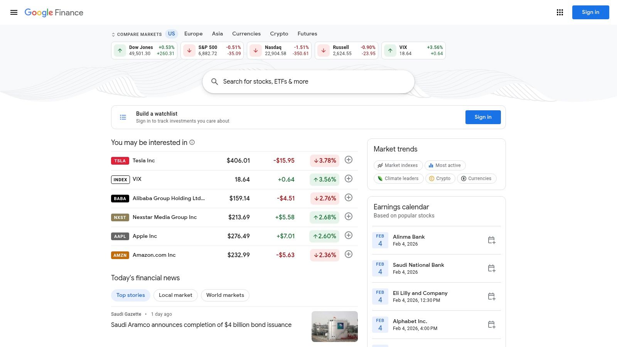Open Currencies chip in Market trends

[477, 179]
